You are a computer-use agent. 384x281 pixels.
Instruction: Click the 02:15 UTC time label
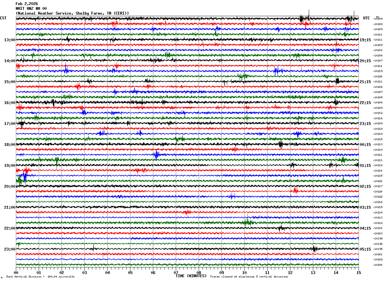365,186
